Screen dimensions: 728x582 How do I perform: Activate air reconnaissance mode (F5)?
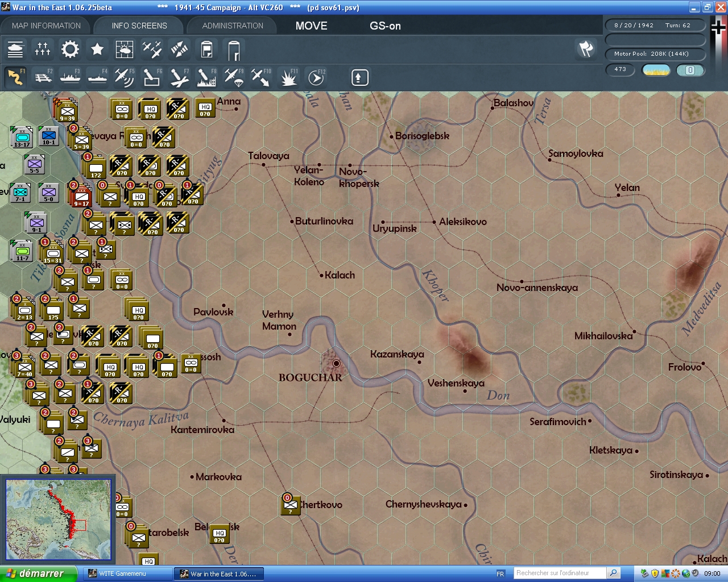[x=125, y=77]
